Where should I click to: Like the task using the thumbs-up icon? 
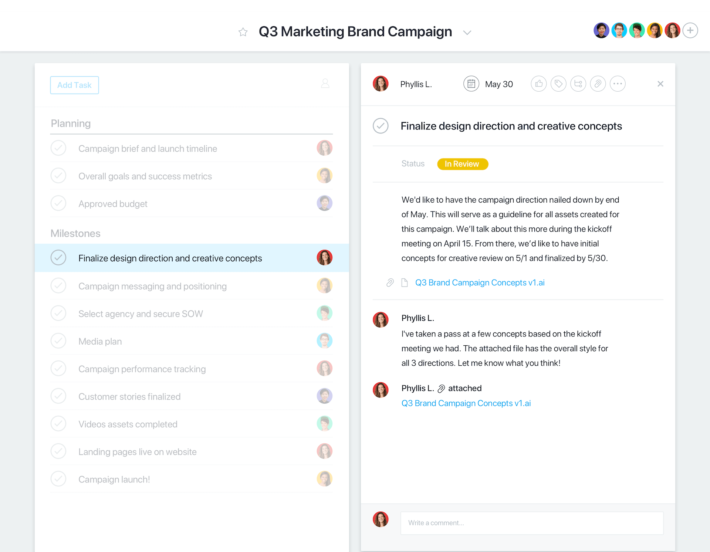pos(539,84)
